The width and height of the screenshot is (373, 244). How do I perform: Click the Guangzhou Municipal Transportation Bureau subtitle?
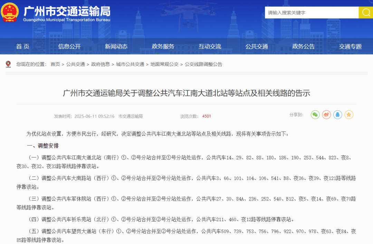(67, 20)
